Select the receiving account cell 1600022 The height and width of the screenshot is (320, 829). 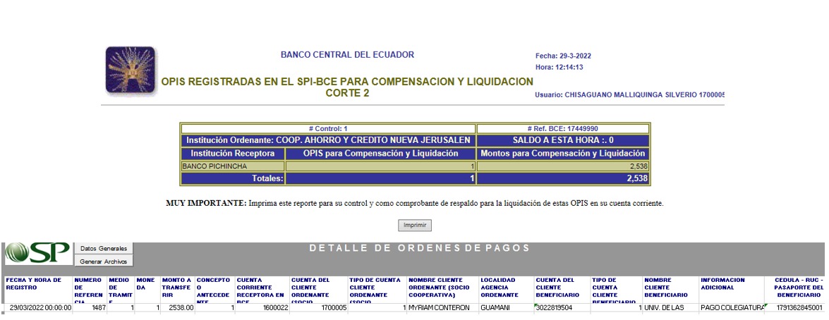pos(262,308)
